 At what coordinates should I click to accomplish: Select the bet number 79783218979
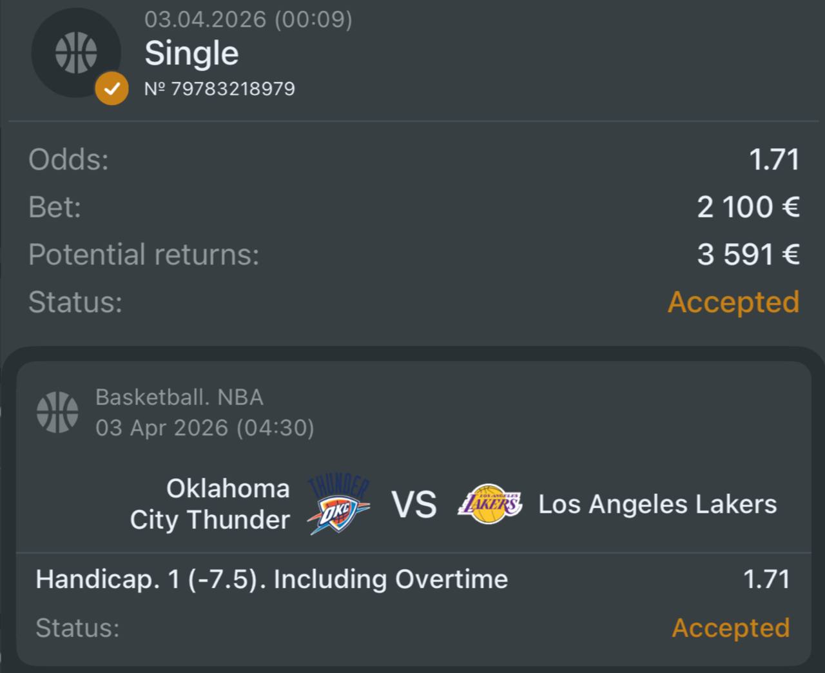[x=220, y=88]
